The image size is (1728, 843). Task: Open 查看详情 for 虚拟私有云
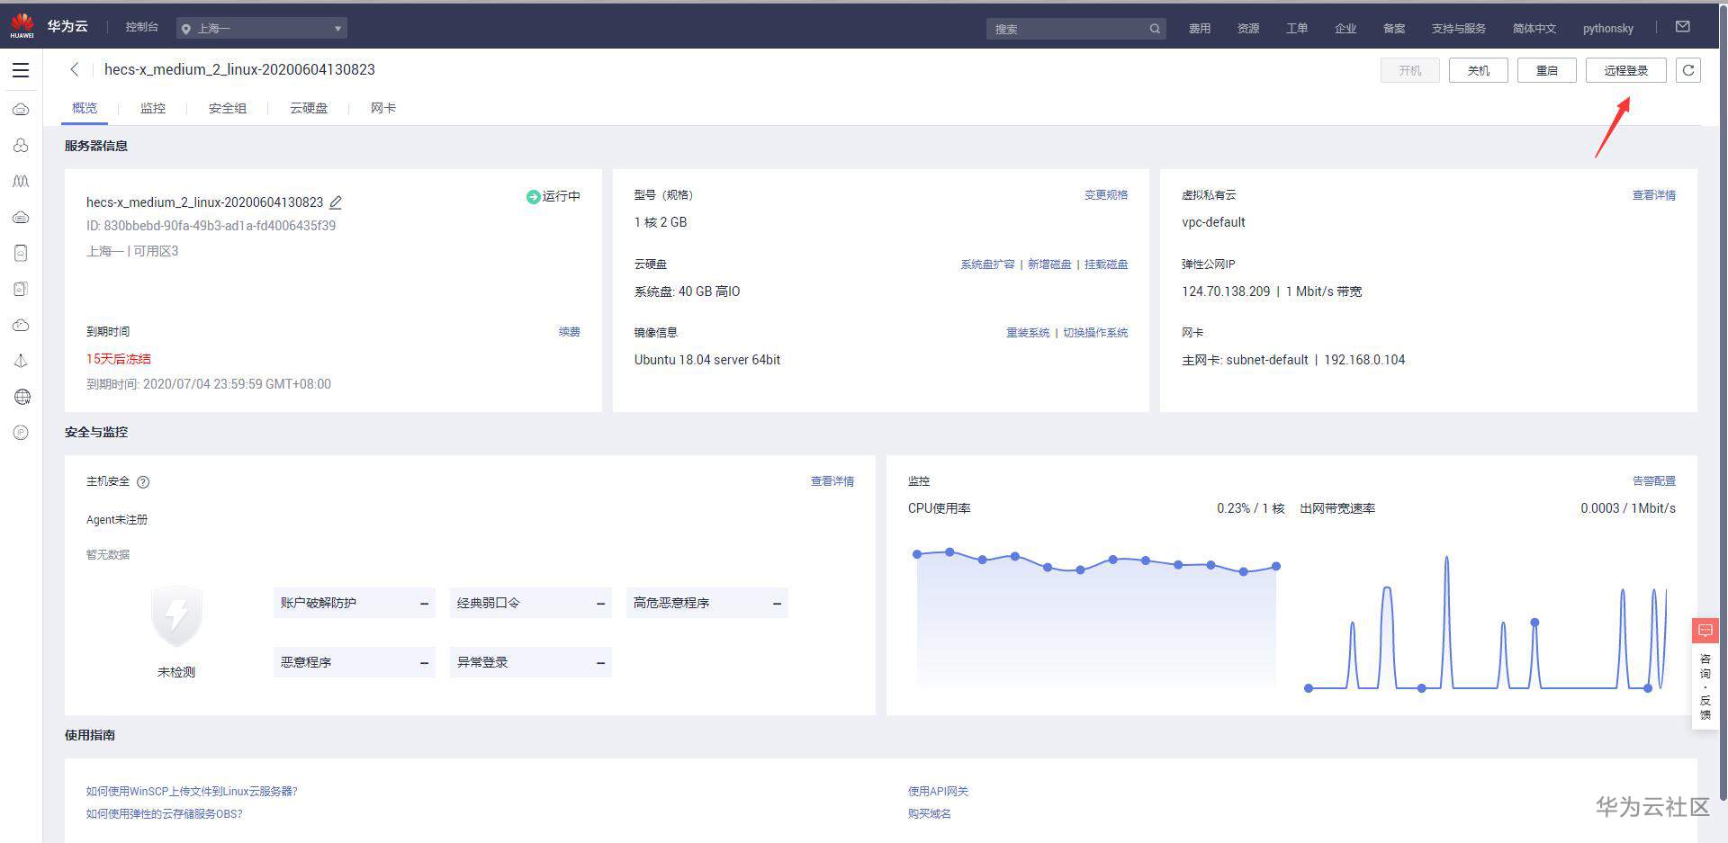pyautogui.click(x=1654, y=195)
